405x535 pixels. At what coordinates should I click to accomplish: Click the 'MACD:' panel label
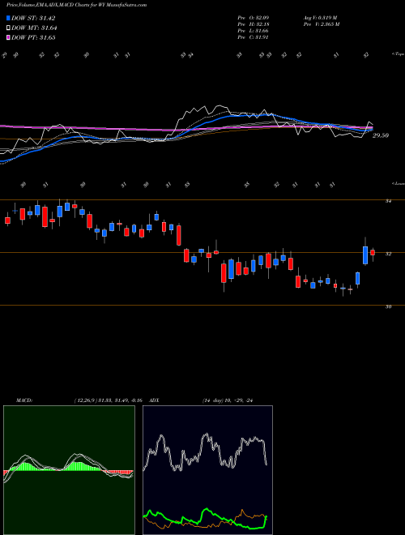pyautogui.click(x=24, y=400)
